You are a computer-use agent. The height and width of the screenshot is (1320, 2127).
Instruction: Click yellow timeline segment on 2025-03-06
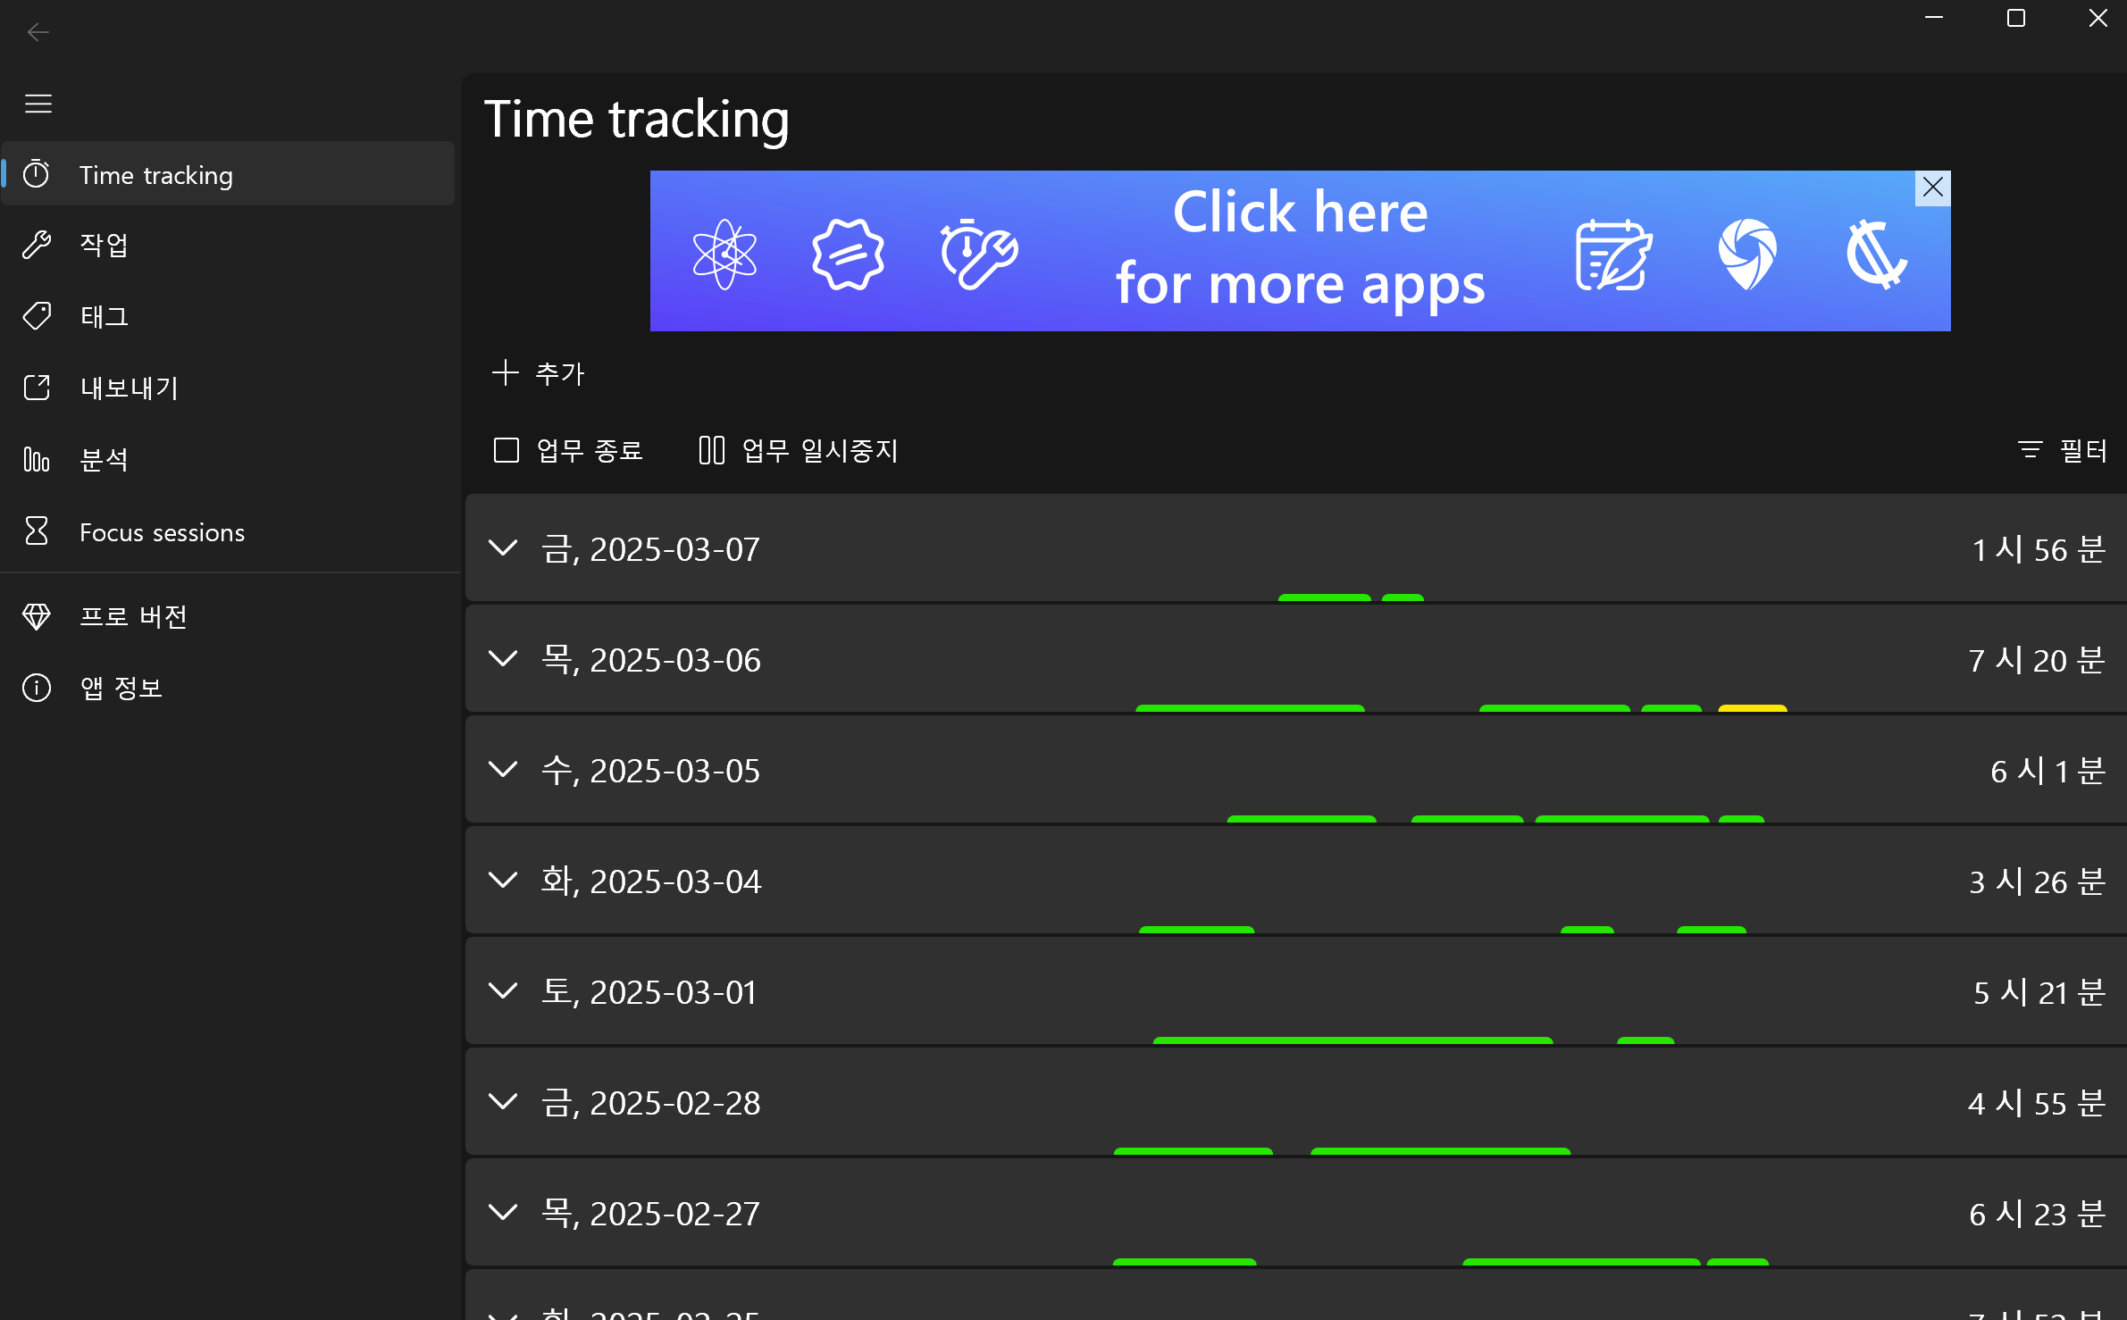point(1752,708)
